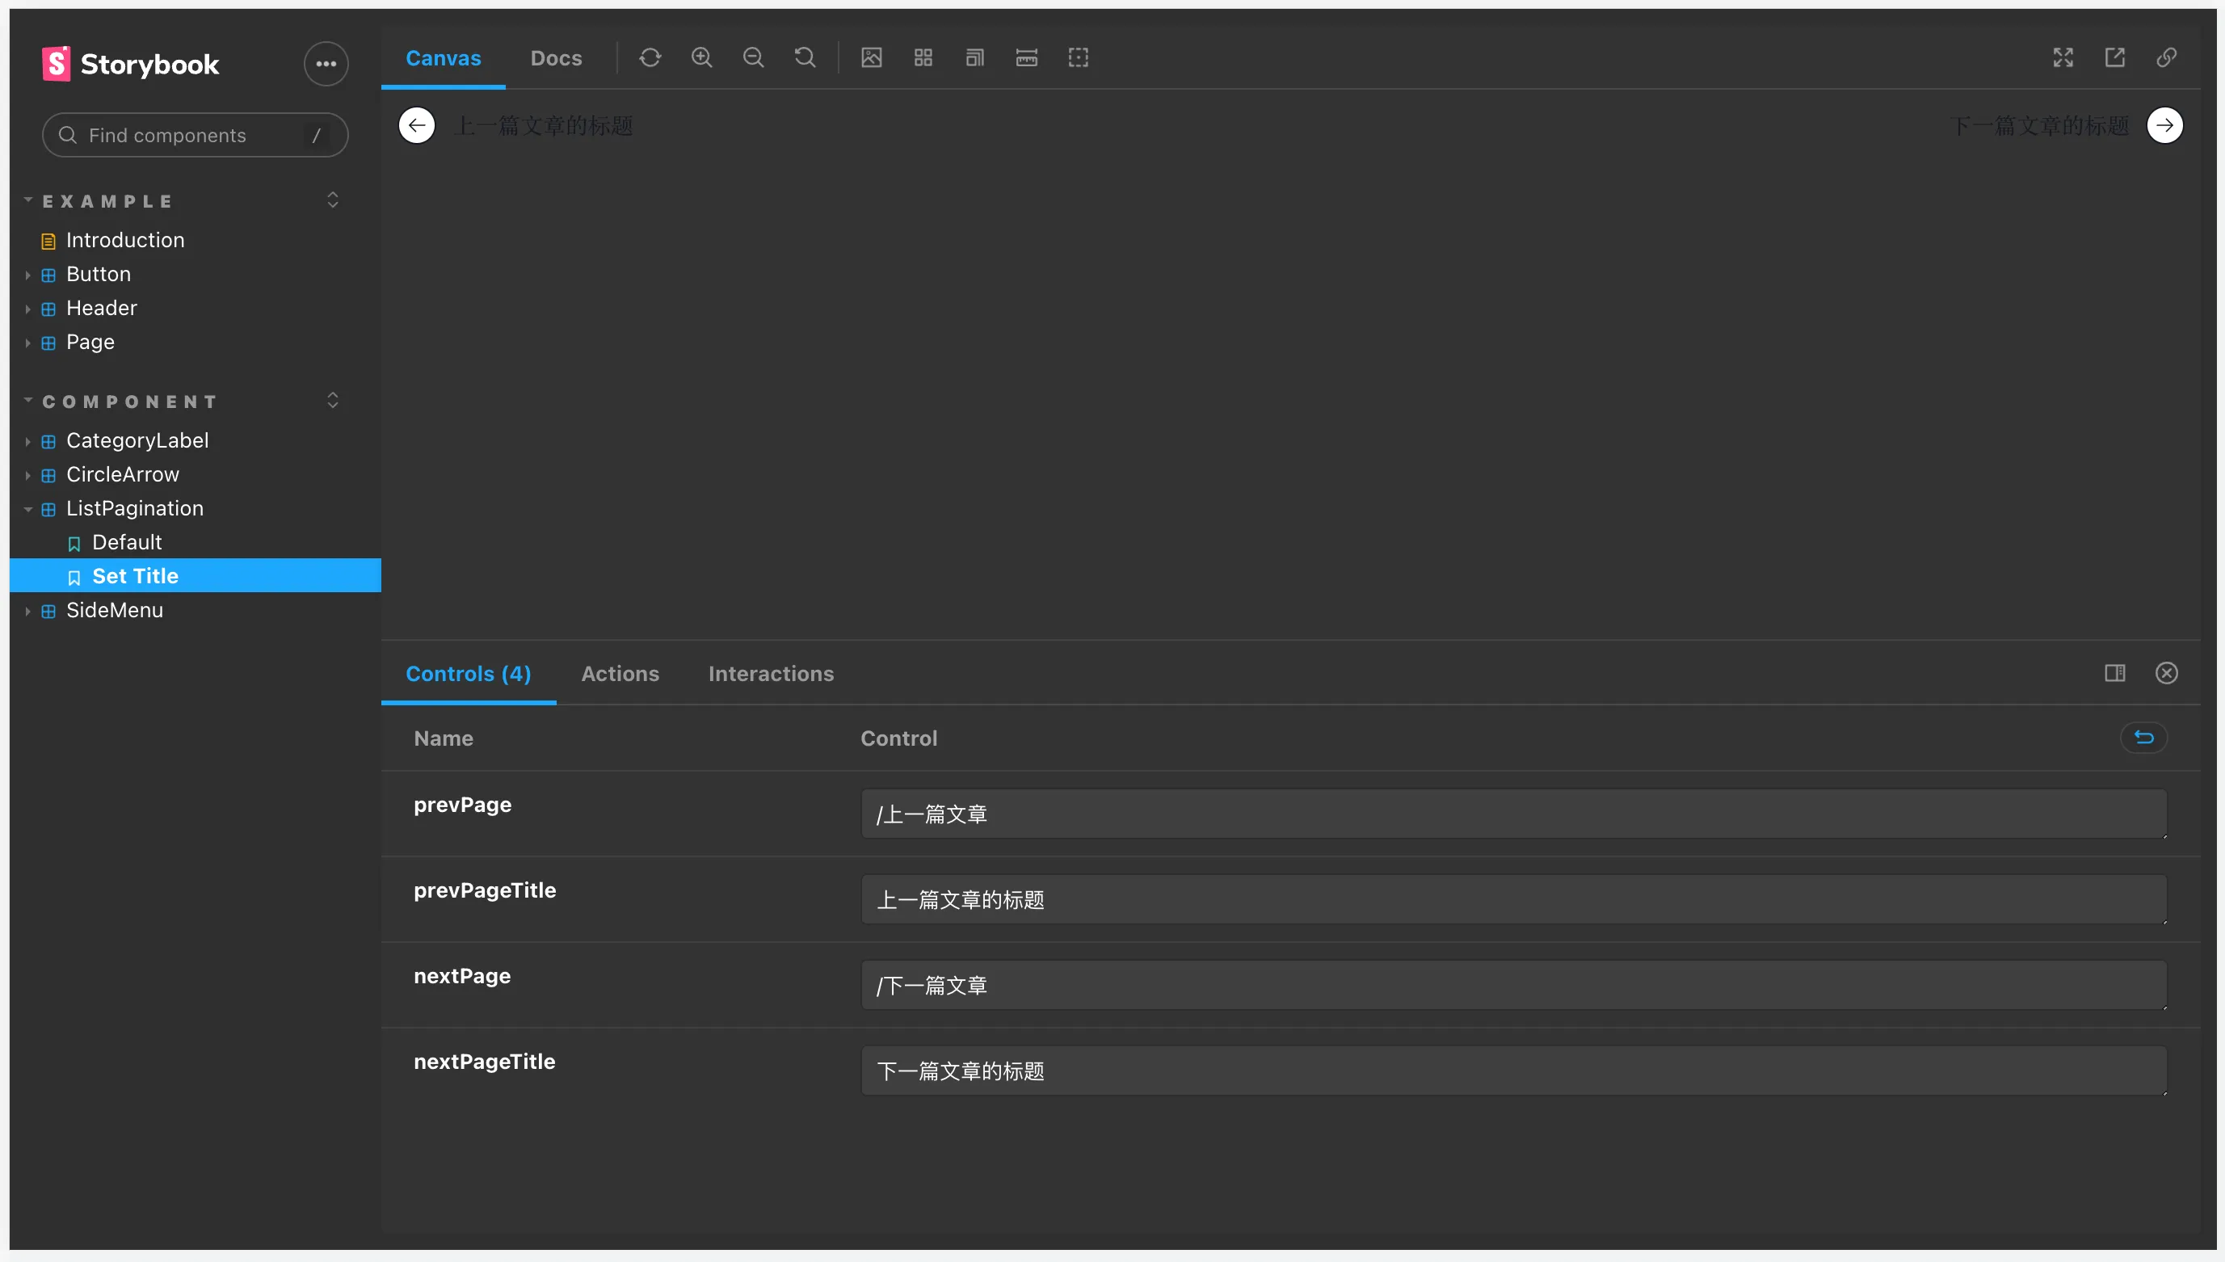2225x1262 pixels.
Task: Reset controls to defaults
Action: click(2143, 738)
